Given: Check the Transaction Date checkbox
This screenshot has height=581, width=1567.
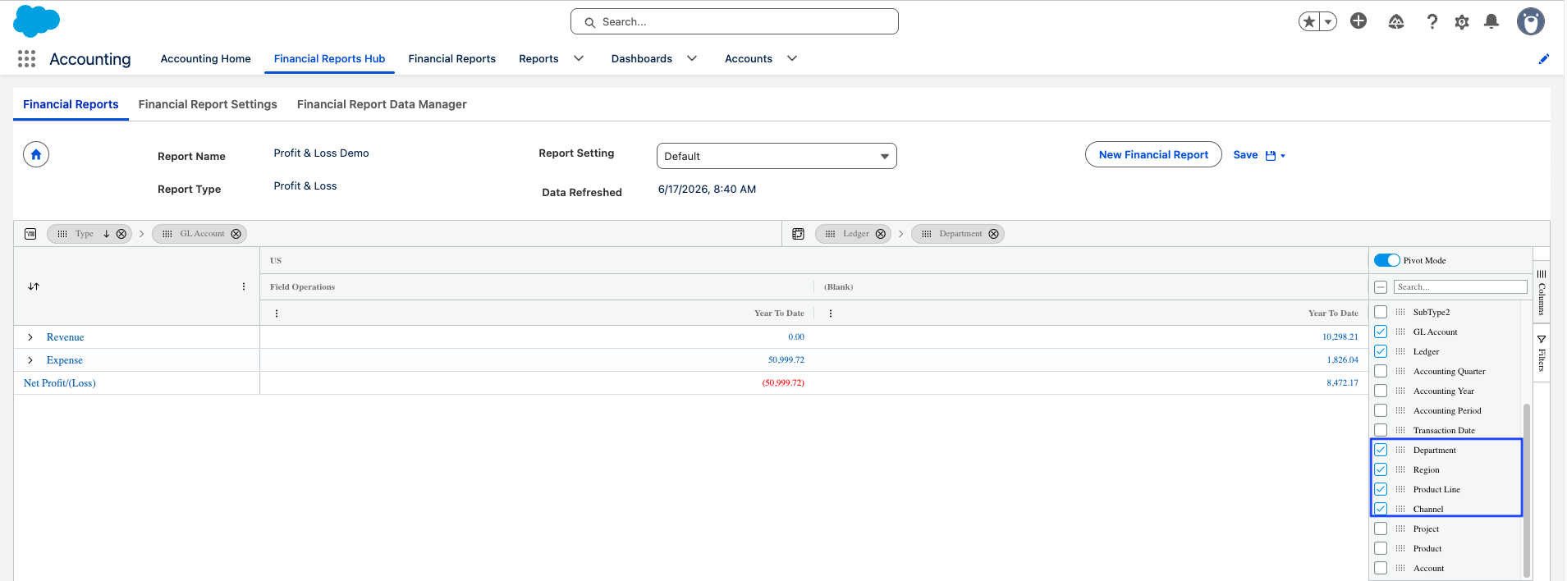Looking at the screenshot, I should 1381,430.
